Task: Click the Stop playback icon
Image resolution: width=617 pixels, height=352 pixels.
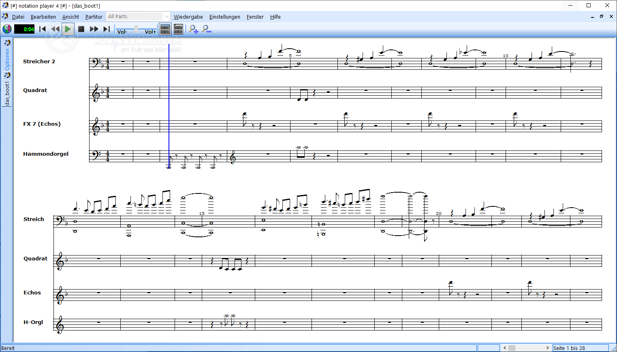Action: coord(81,29)
